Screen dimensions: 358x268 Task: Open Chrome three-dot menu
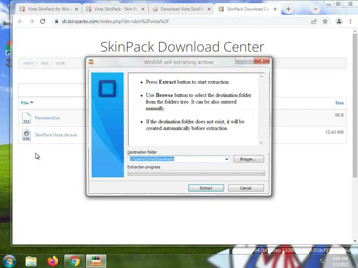click(x=350, y=21)
